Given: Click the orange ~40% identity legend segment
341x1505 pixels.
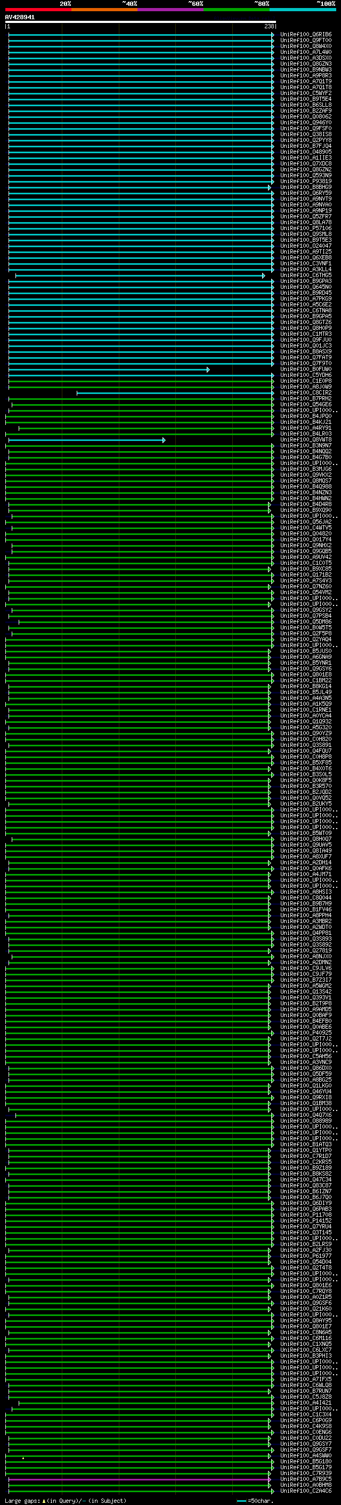Looking at the screenshot, I should coord(104,10).
